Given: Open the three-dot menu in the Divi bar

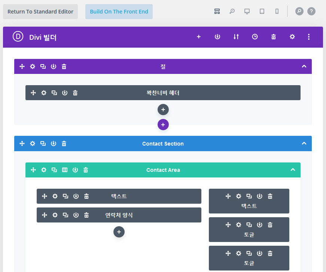Looking at the screenshot, I should tap(308, 37).
